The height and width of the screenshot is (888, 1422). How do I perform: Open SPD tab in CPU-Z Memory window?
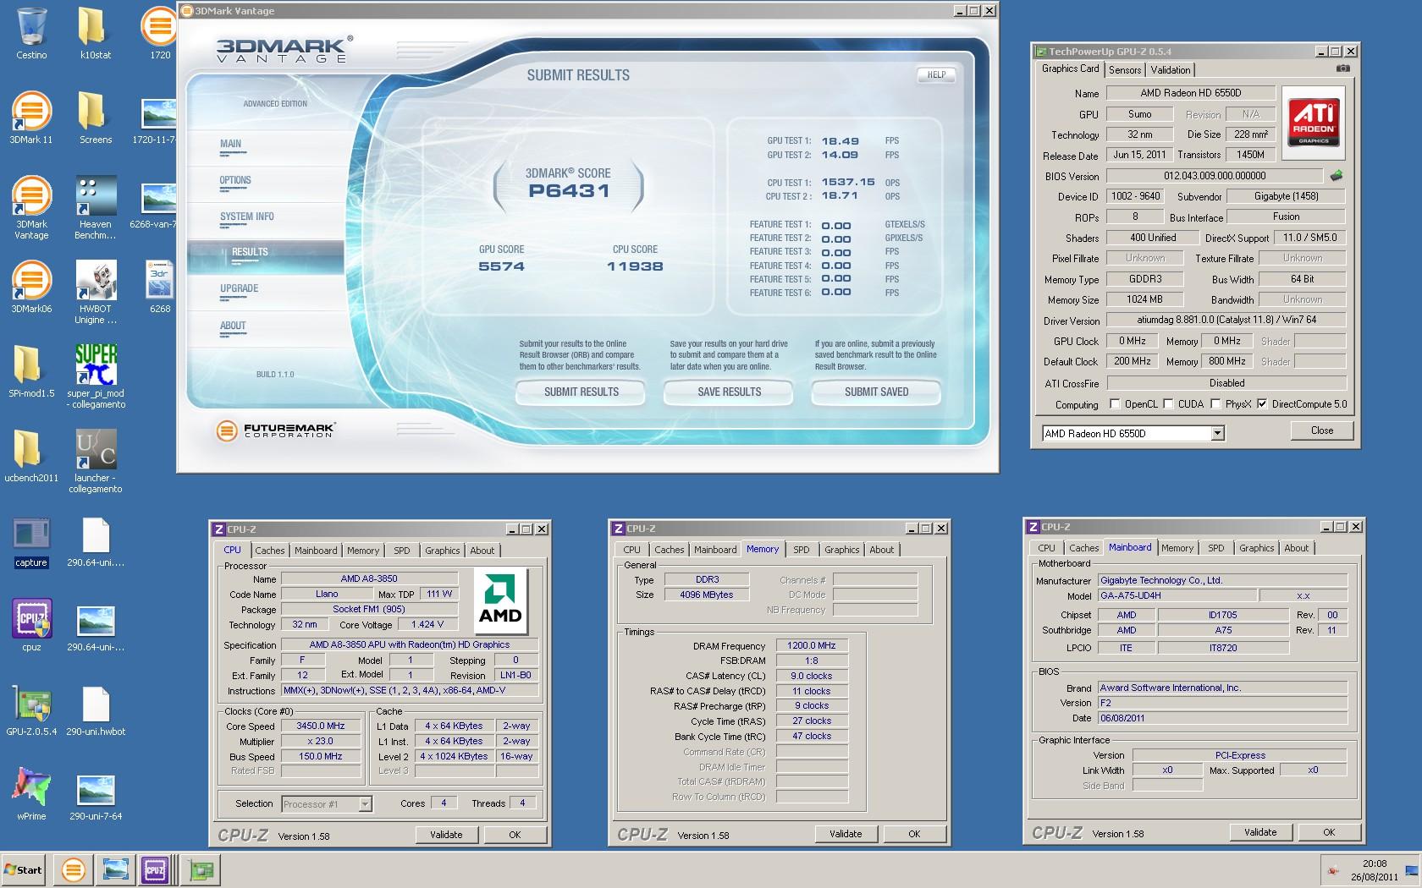(x=802, y=550)
